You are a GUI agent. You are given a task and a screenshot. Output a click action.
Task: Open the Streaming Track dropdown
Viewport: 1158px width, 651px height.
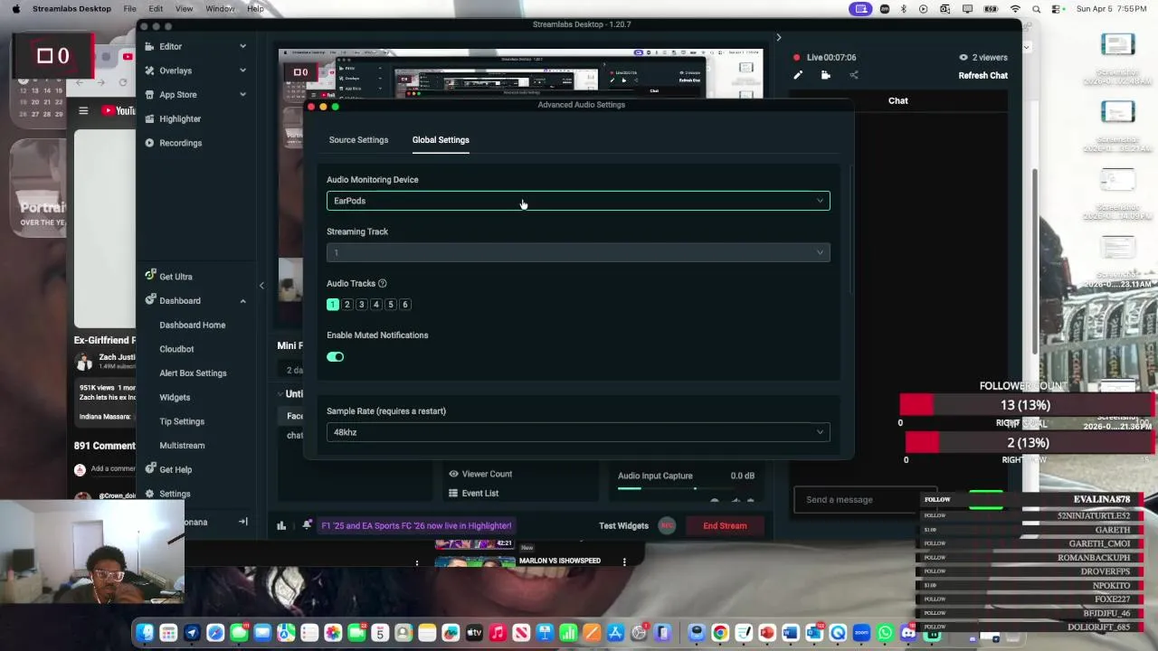tap(578, 252)
